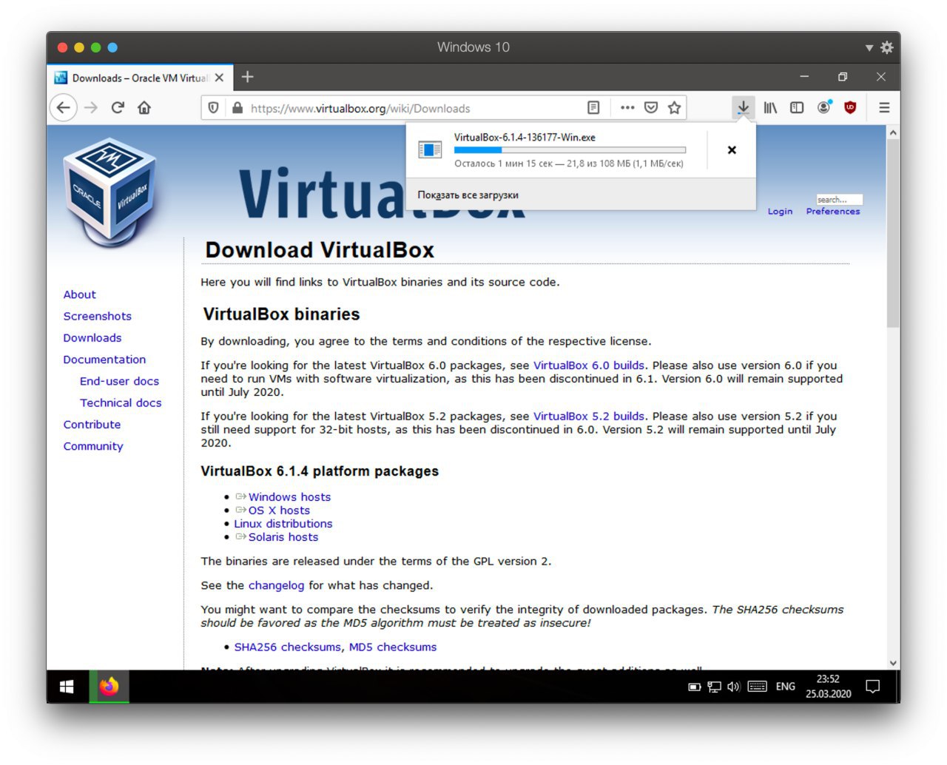947x765 pixels.
Task: Download OS X hosts package
Action: pyautogui.click(x=279, y=510)
